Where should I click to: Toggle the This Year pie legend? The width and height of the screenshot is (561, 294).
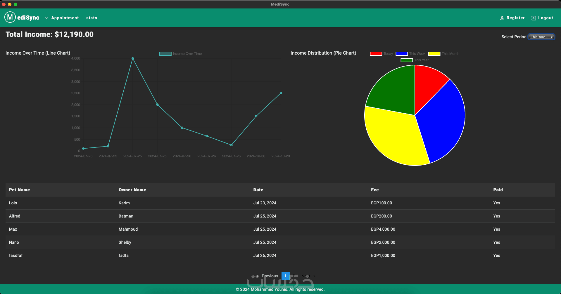[x=415, y=60]
